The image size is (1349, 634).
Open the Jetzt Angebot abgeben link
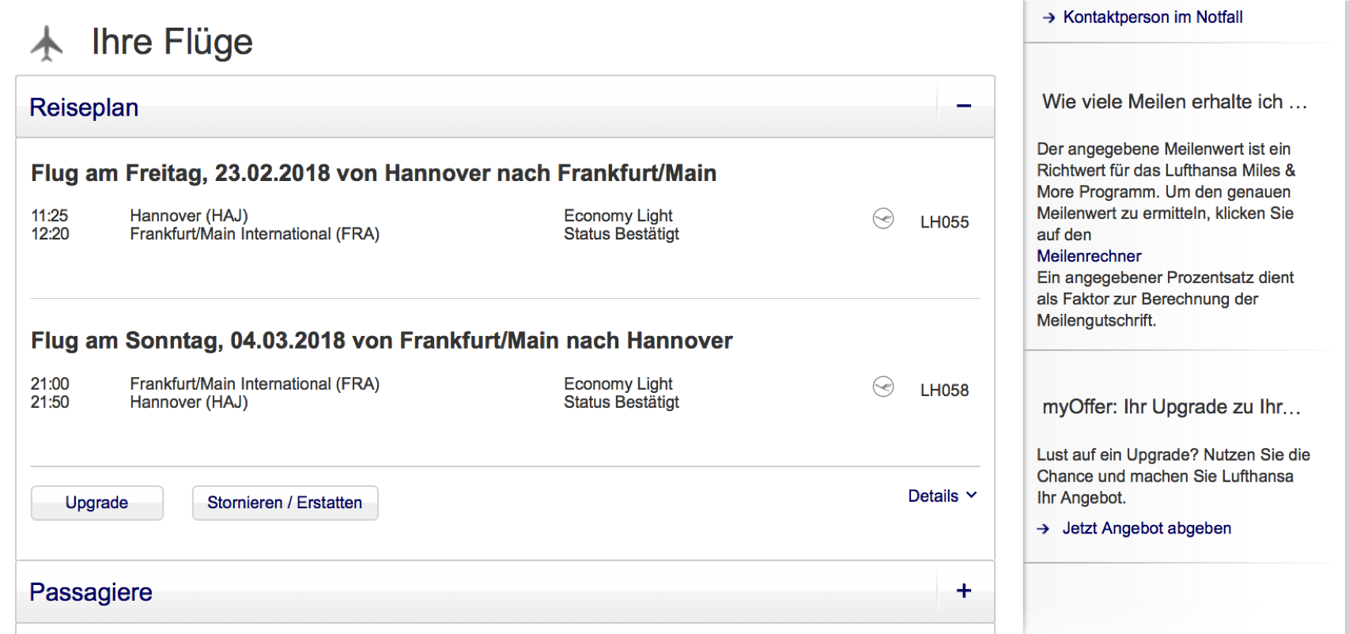click(1146, 528)
